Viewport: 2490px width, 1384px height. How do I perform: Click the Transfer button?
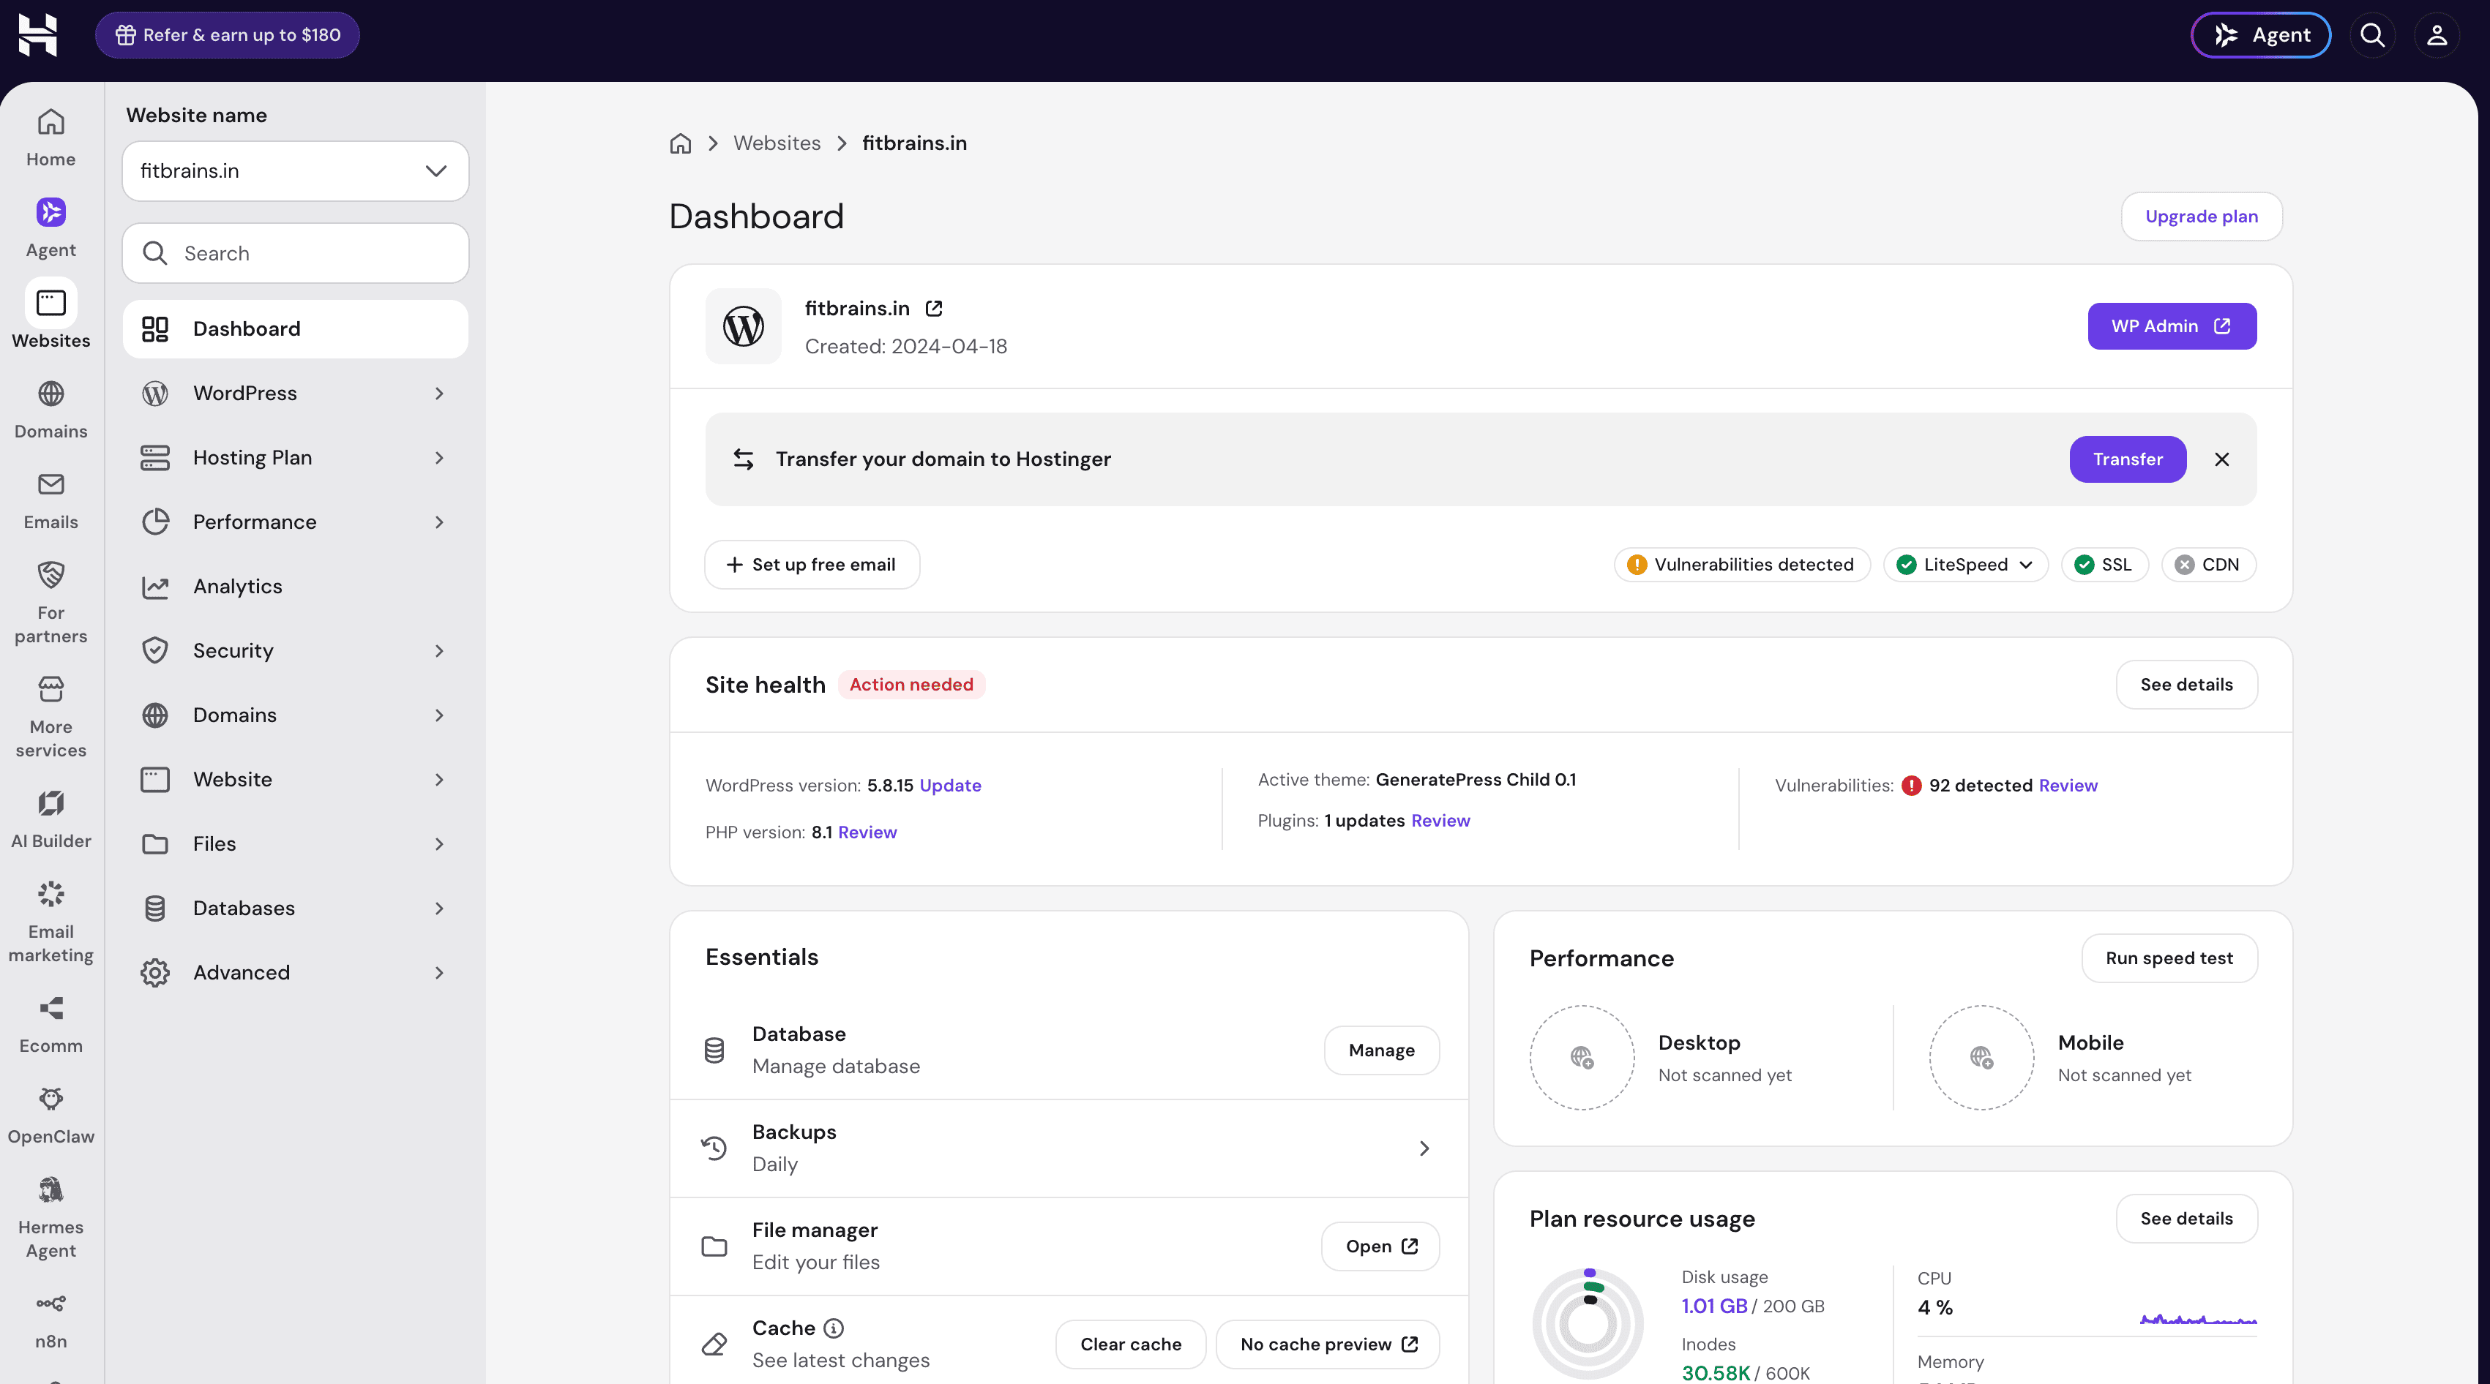click(x=2128, y=459)
